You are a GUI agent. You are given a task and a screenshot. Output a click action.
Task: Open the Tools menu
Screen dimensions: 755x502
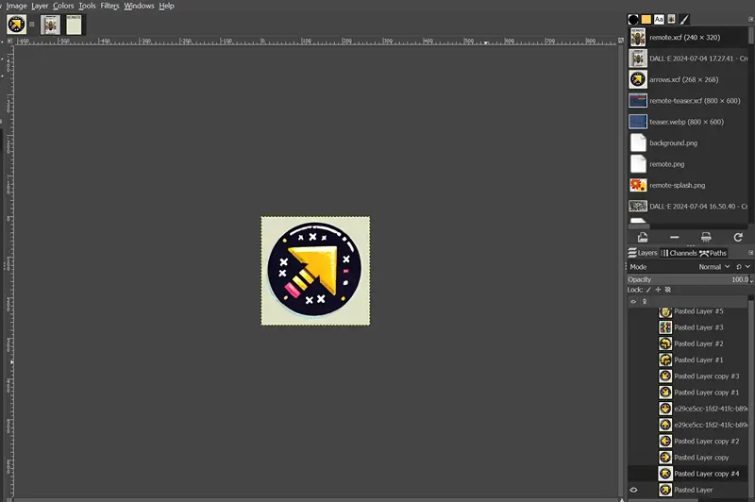pyautogui.click(x=87, y=6)
